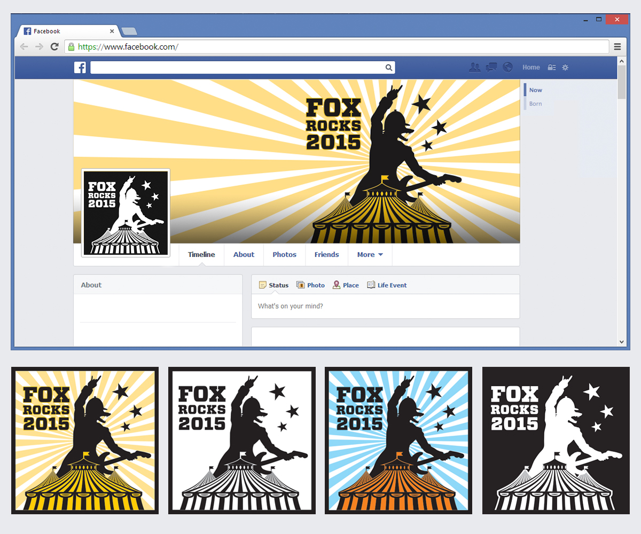Reload the page with the refresh icon
This screenshot has width=641, height=534.
54,47
